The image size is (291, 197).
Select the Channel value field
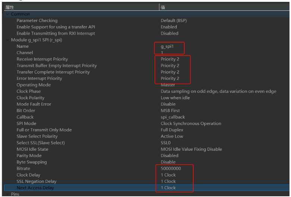pos(162,53)
